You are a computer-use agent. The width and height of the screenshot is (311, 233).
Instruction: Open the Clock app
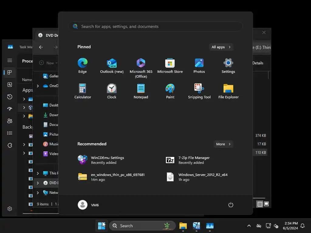(112, 91)
